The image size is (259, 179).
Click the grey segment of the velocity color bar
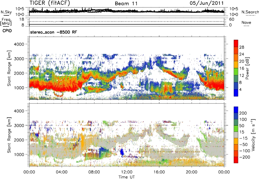tap(236, 135)
